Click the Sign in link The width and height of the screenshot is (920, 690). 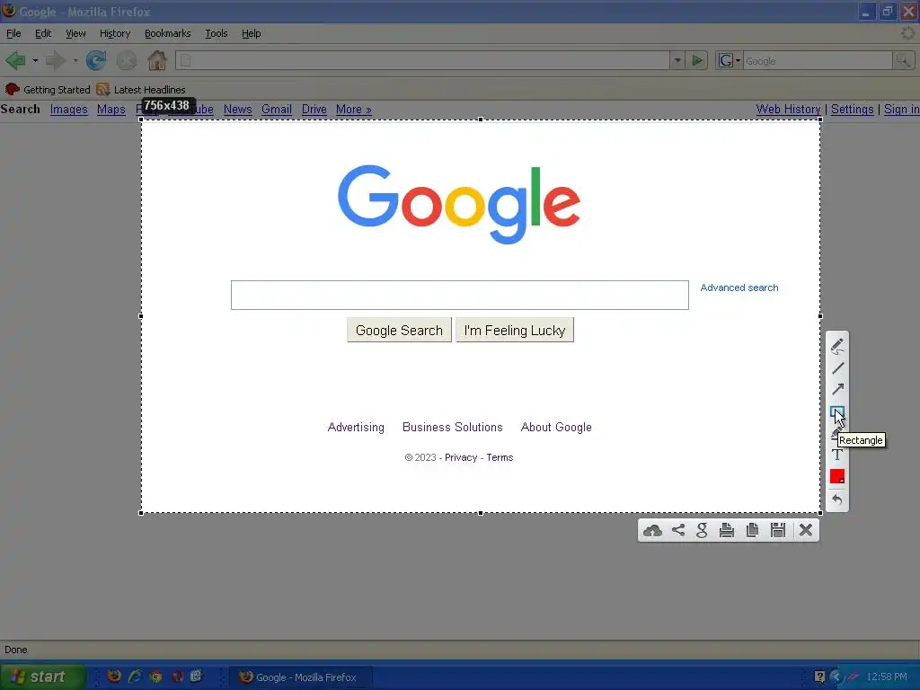pyautogui.click(x=901, y=109)
